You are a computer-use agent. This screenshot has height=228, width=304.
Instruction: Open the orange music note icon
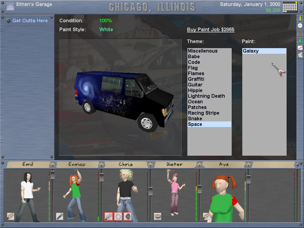(300, 33)
